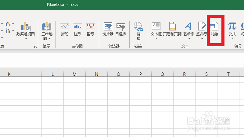Insert an Equation (公式)
The image size is (244, 137).
(232, 29)
